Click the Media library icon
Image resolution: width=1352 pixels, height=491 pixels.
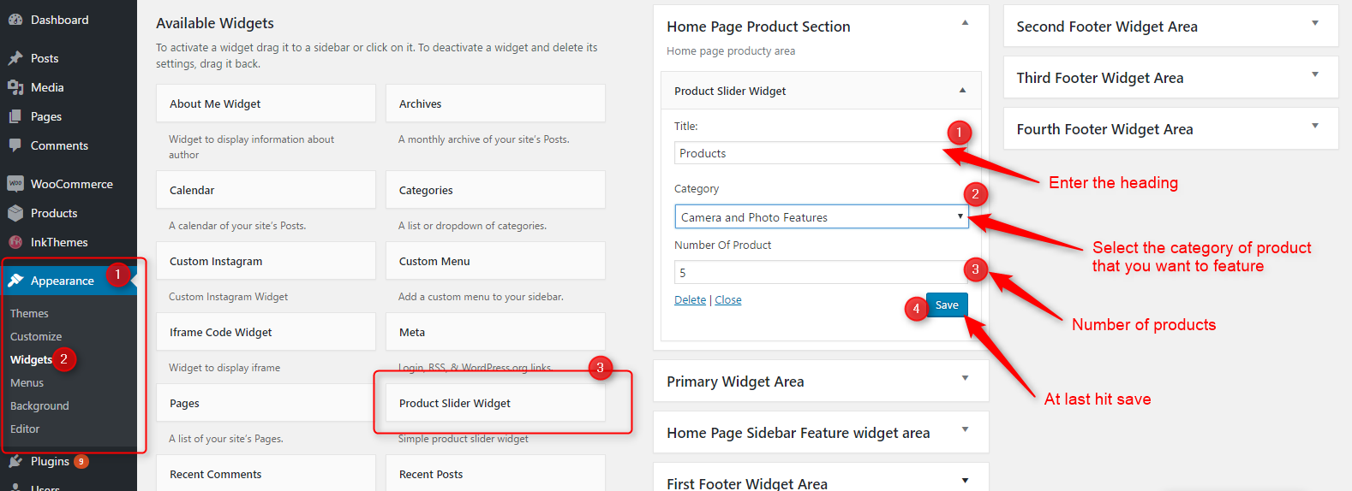click(15, 87)
